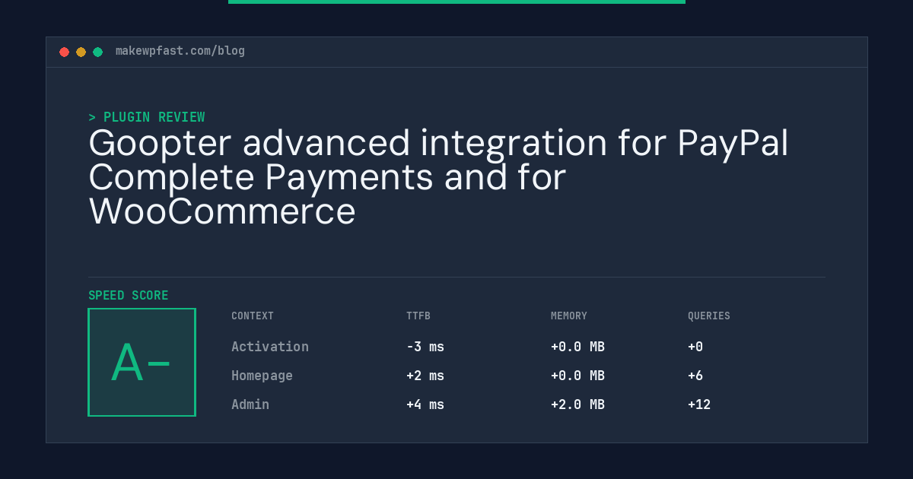The height and width of the screenshot is (479, 913).
Task: Click the CONTEXT column header
Action: click(253, 316)
